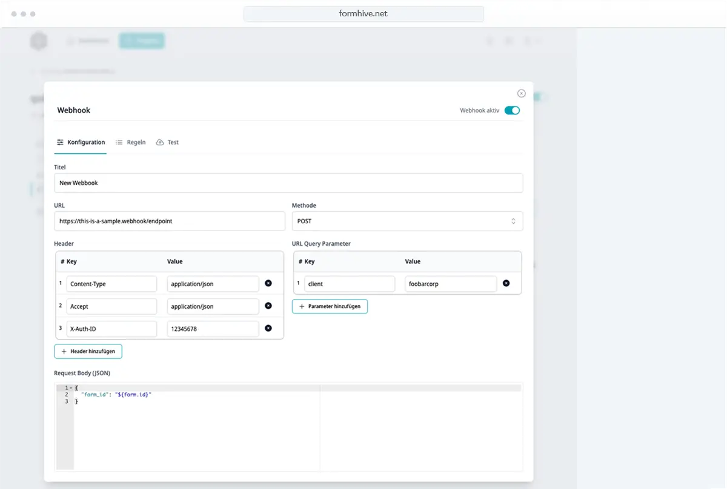Click the Webhook dialog title text
The image size is (727, 489).
coord(74,110)
